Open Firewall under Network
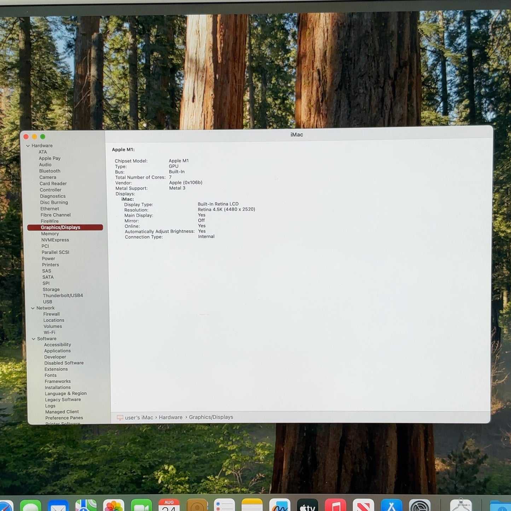The width and height of the screenshot is (511, 511). 52,314
